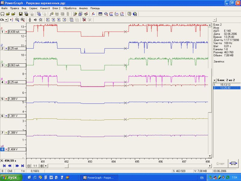241x181 pixels.
Task: Select channel 1 number button
Action: (x=2, y=31)
